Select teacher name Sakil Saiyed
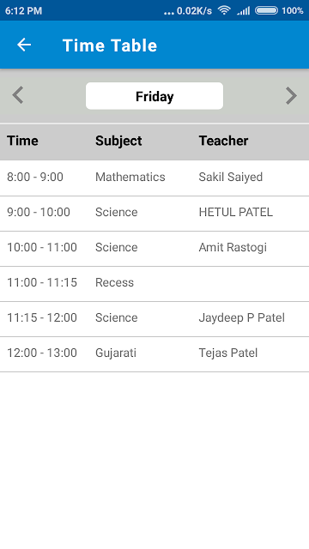This screenshot has height=549, width=309. pos(231,178)
